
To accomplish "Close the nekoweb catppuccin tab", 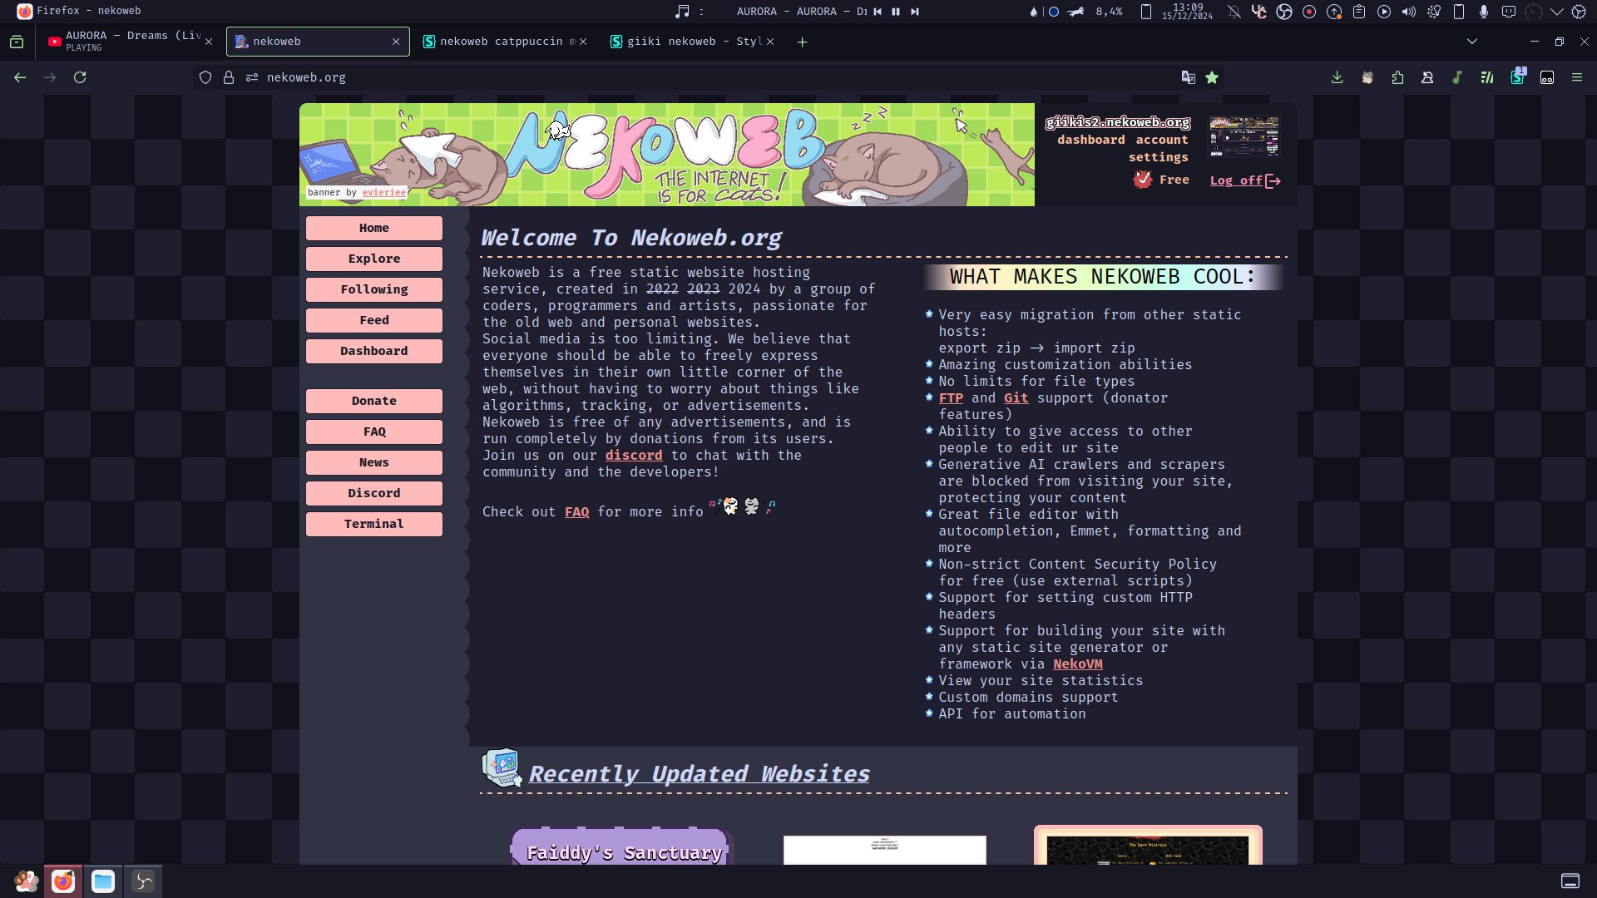I will pos(583,42).
